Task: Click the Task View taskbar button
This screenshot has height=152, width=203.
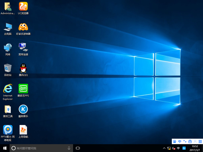Action: coord(78,148)
